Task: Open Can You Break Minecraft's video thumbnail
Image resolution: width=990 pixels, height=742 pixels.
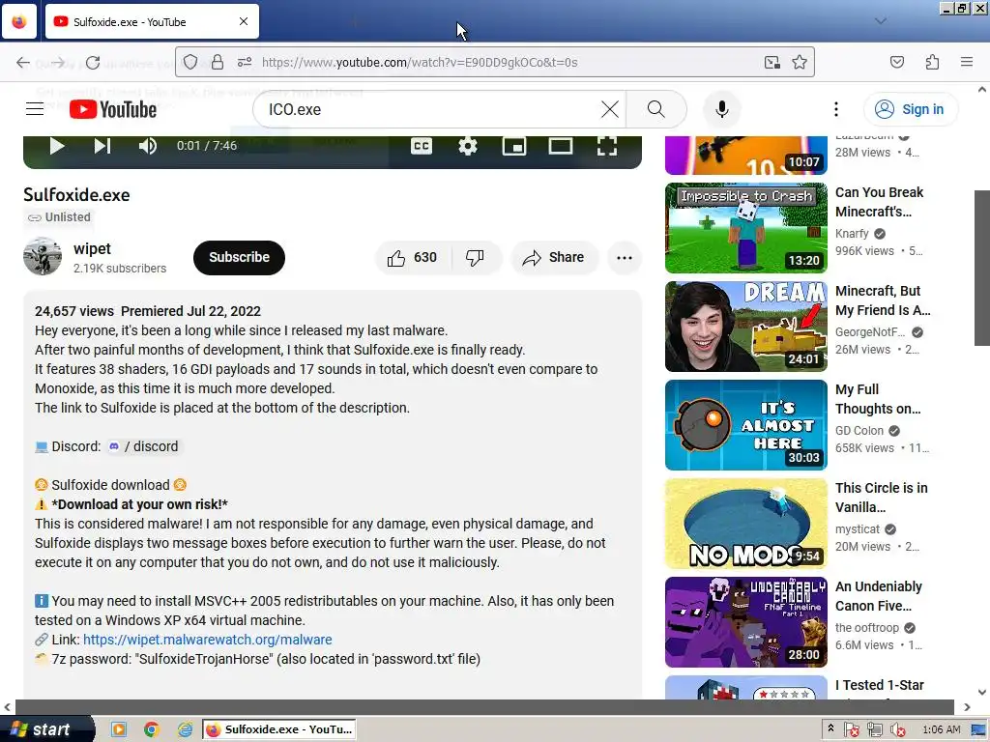Action: pos(745,228)
